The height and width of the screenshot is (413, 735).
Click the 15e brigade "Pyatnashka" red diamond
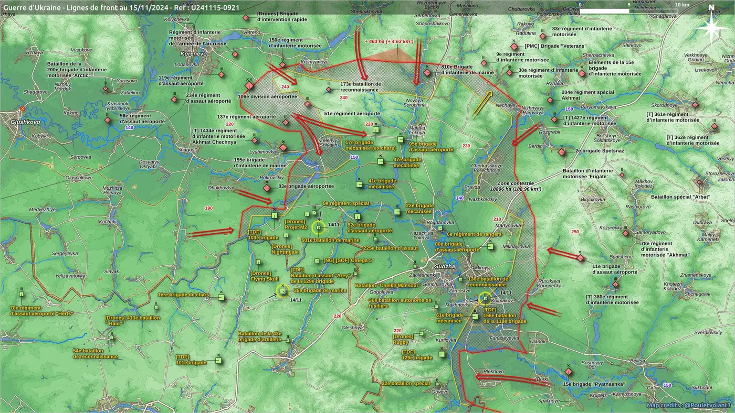coord(568,373)
